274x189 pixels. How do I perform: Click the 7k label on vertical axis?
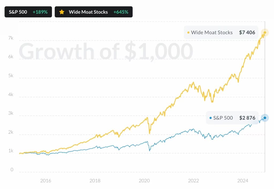tap(11, 38)
